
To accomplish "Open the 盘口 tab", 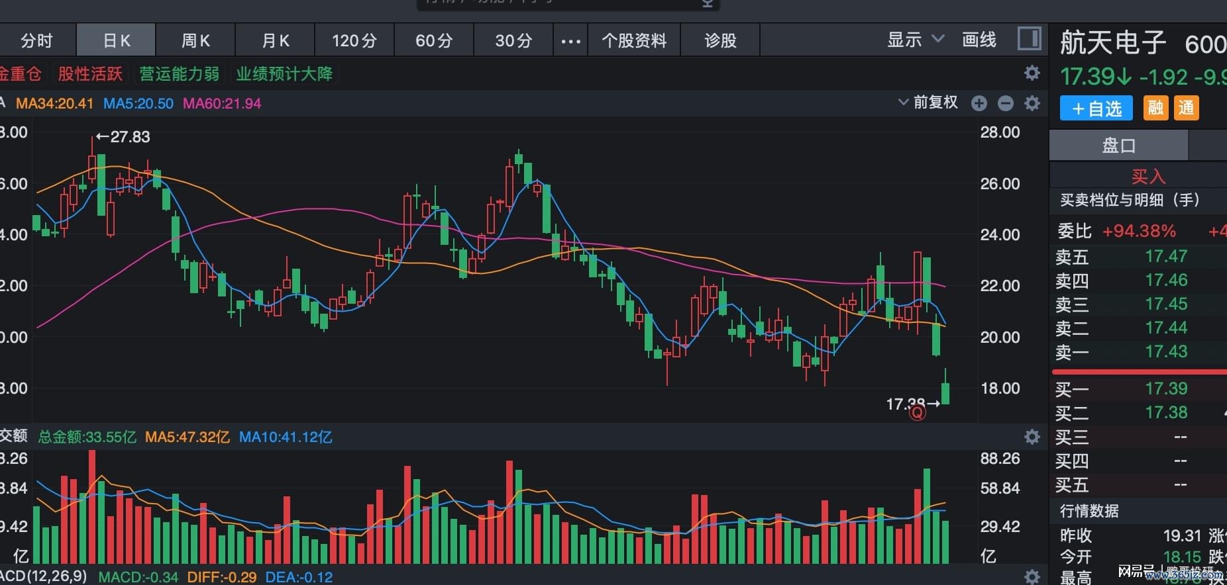I will [1119, 145].
